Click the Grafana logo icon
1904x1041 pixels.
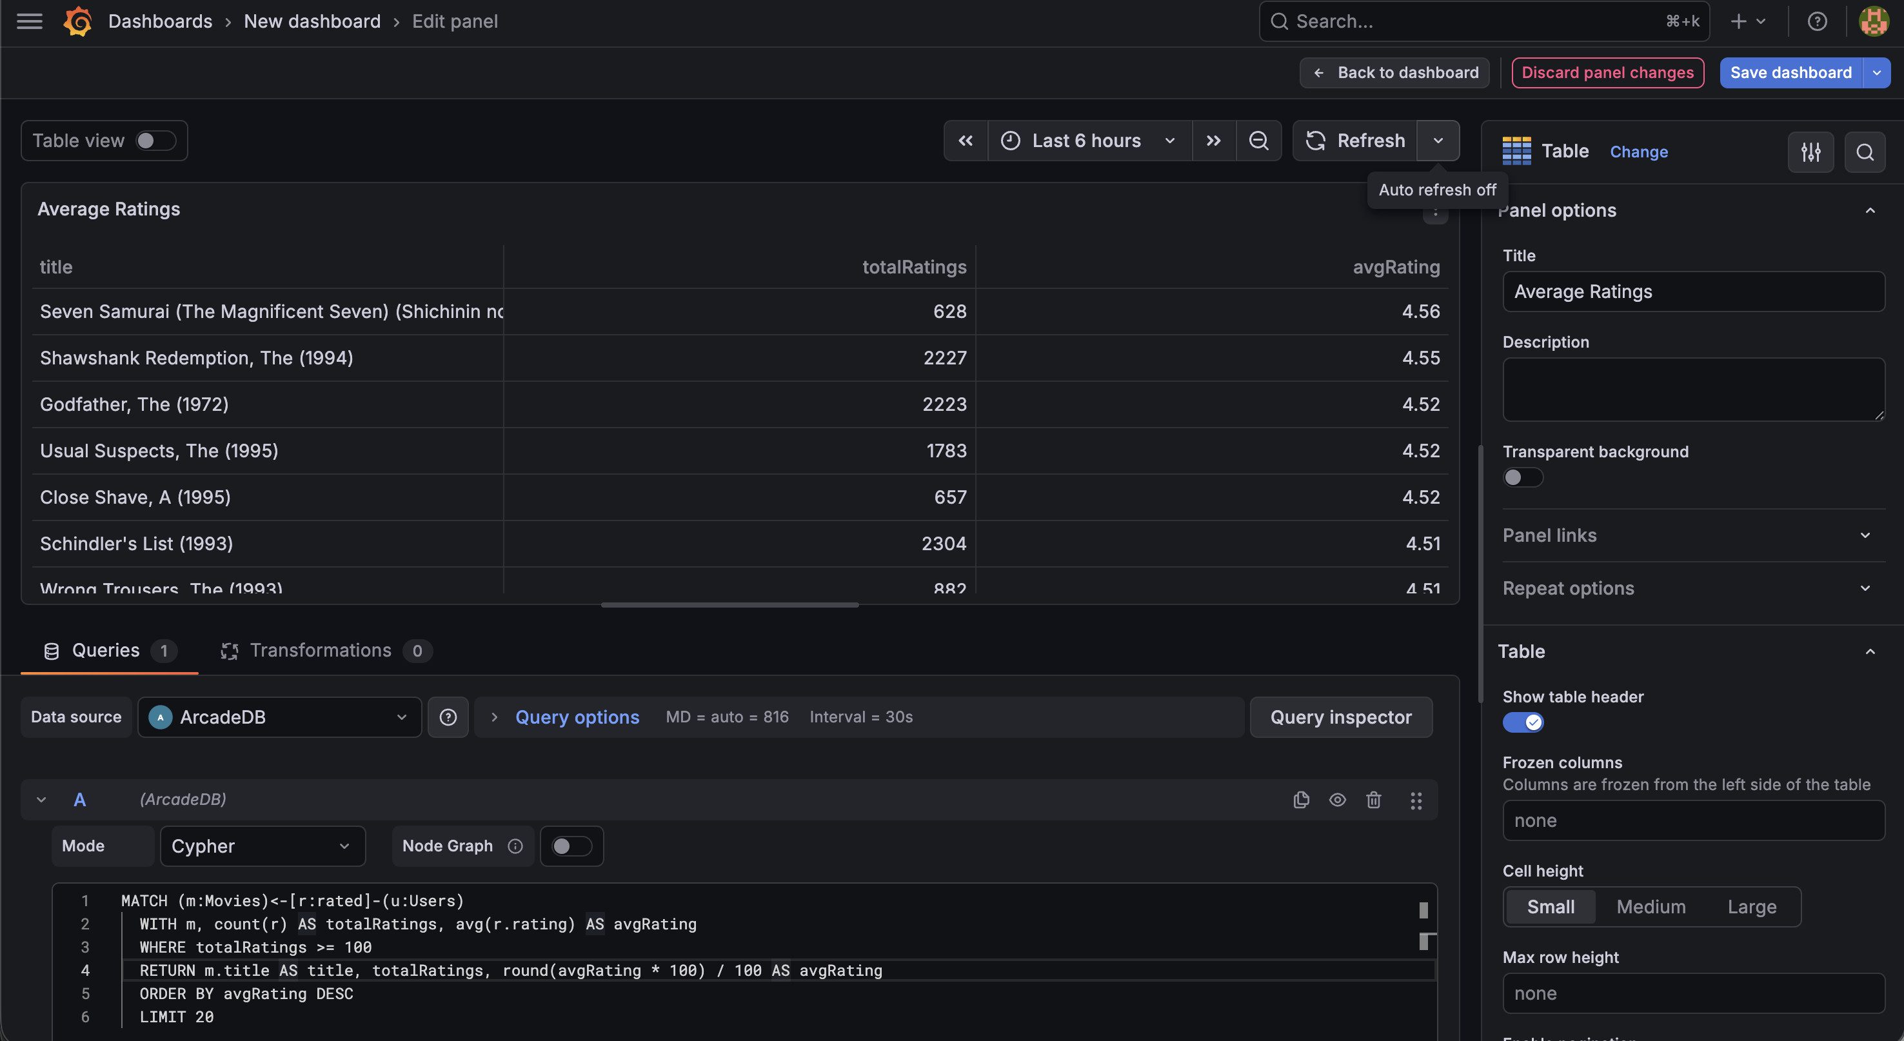(x=77, y=21)
